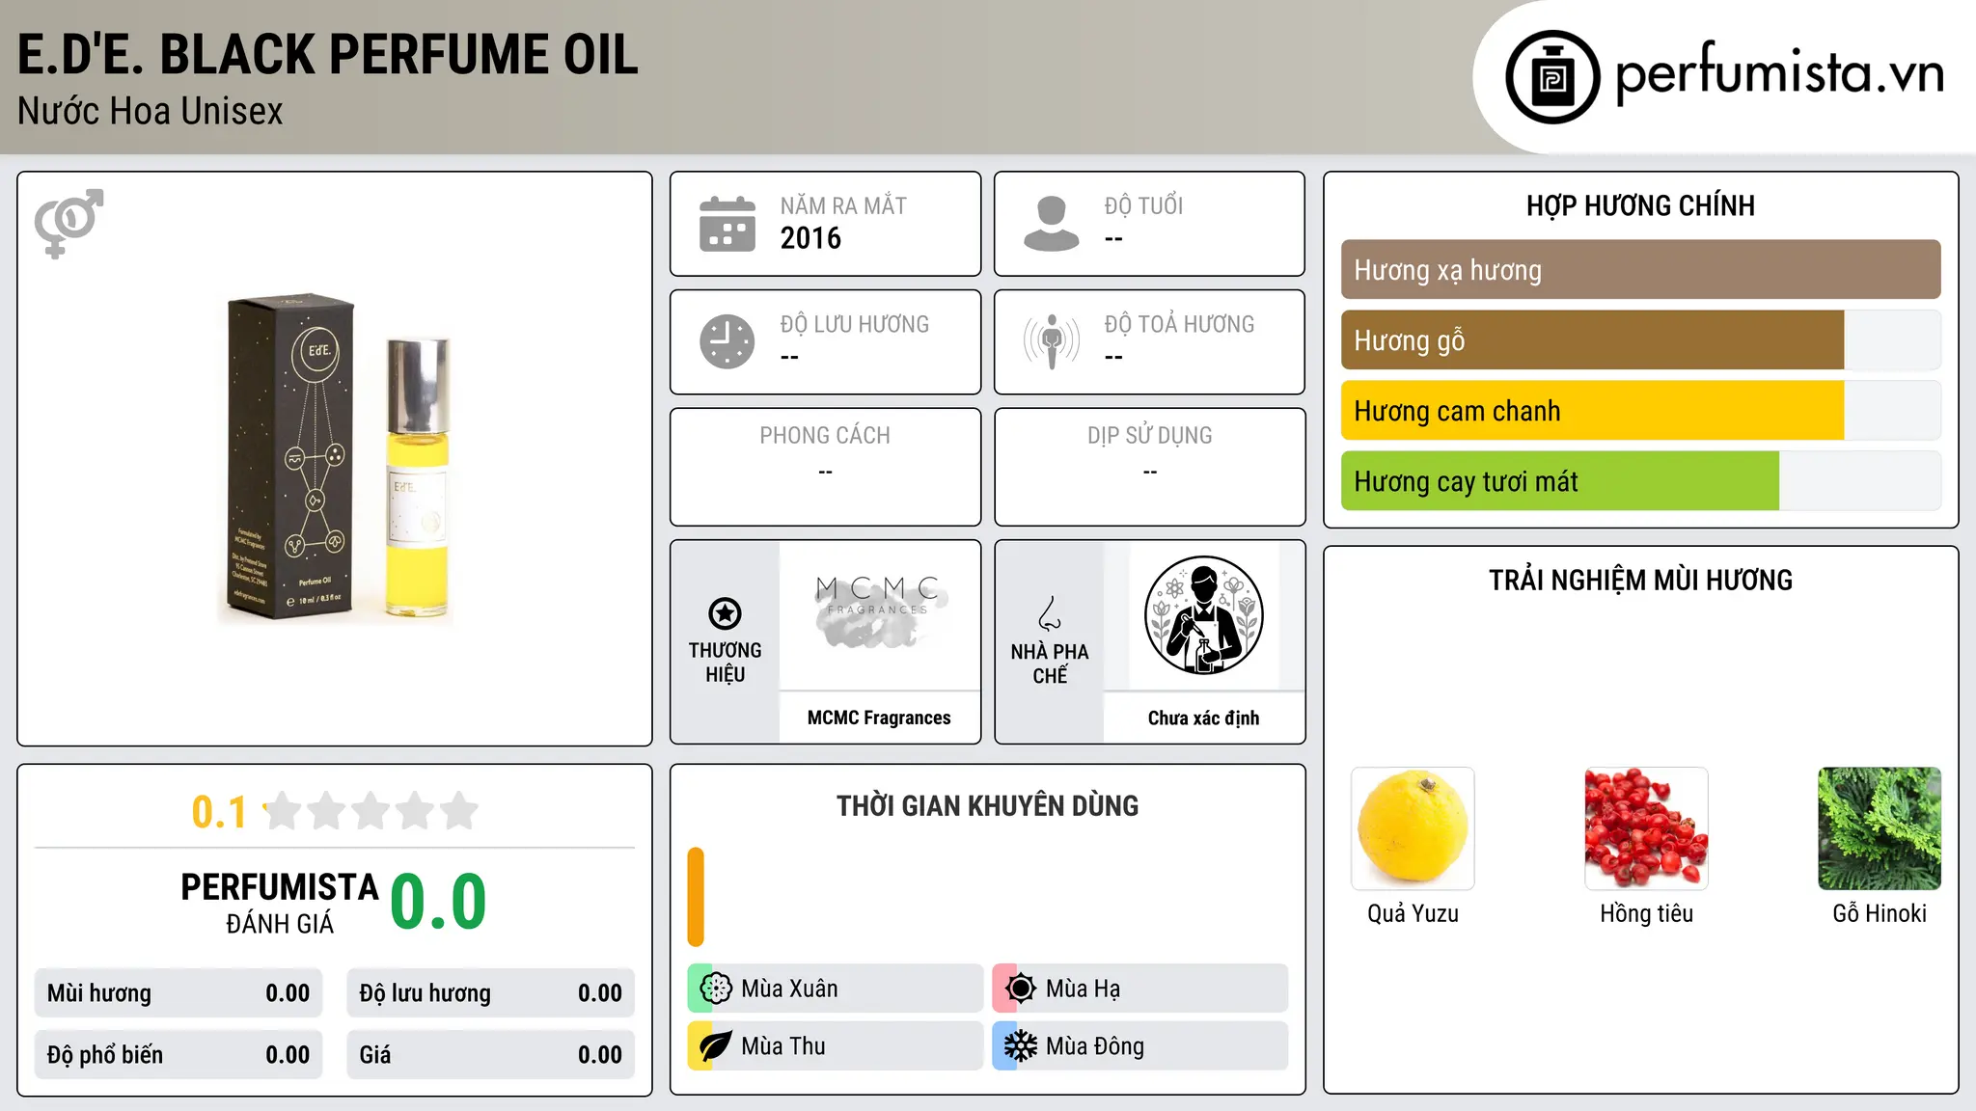The height and width of the screenshot is (1111, 1976).
Task: Click the Nước Hoa Unisex subtitle
Action: tap(151, 111)
